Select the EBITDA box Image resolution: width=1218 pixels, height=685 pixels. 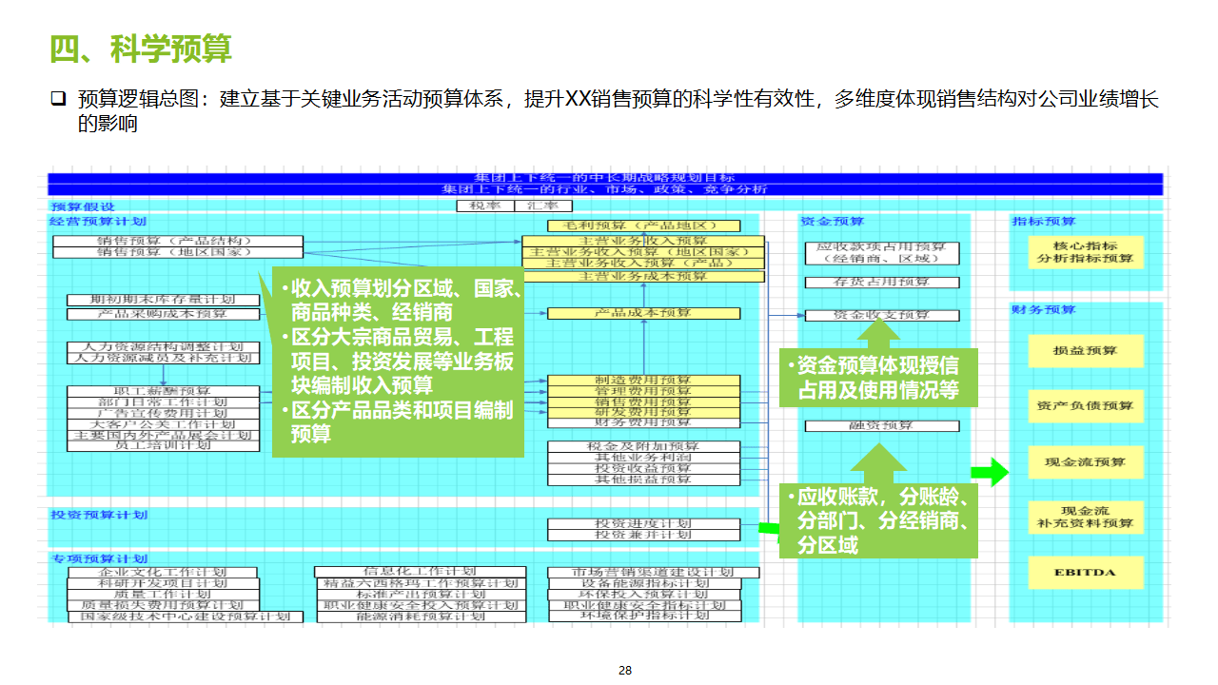pos(1086,573)
